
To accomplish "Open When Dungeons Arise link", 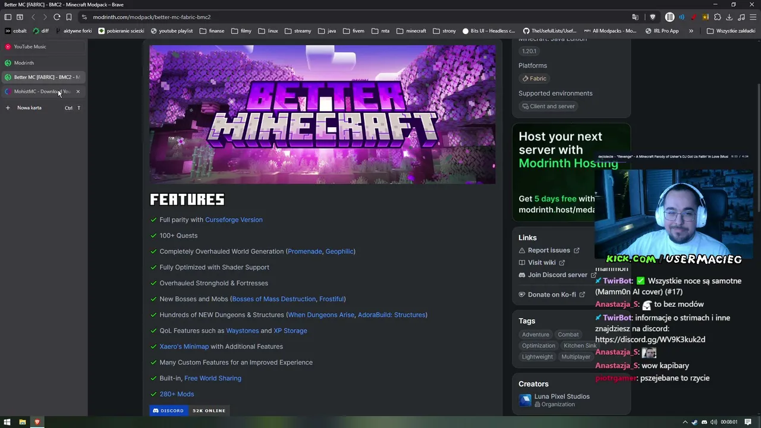I will pos(321,315).
